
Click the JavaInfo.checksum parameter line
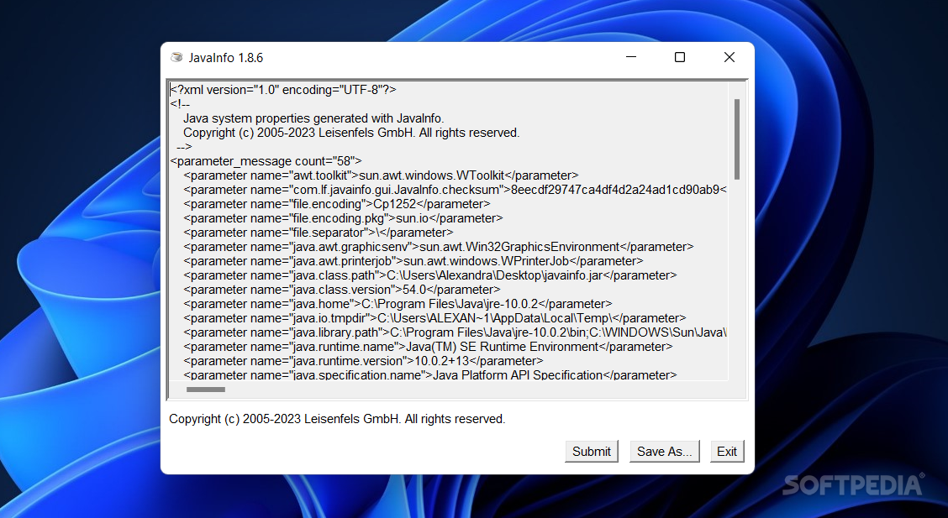tap(455, 190)
